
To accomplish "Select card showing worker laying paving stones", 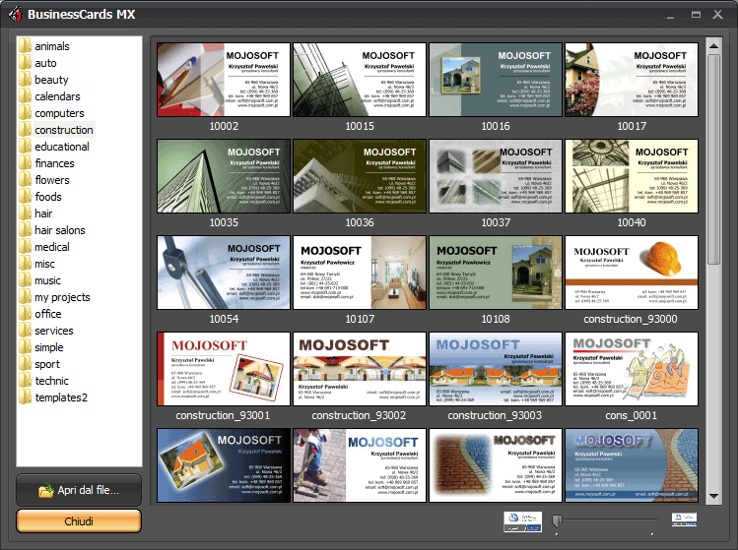I will [360, 465].
